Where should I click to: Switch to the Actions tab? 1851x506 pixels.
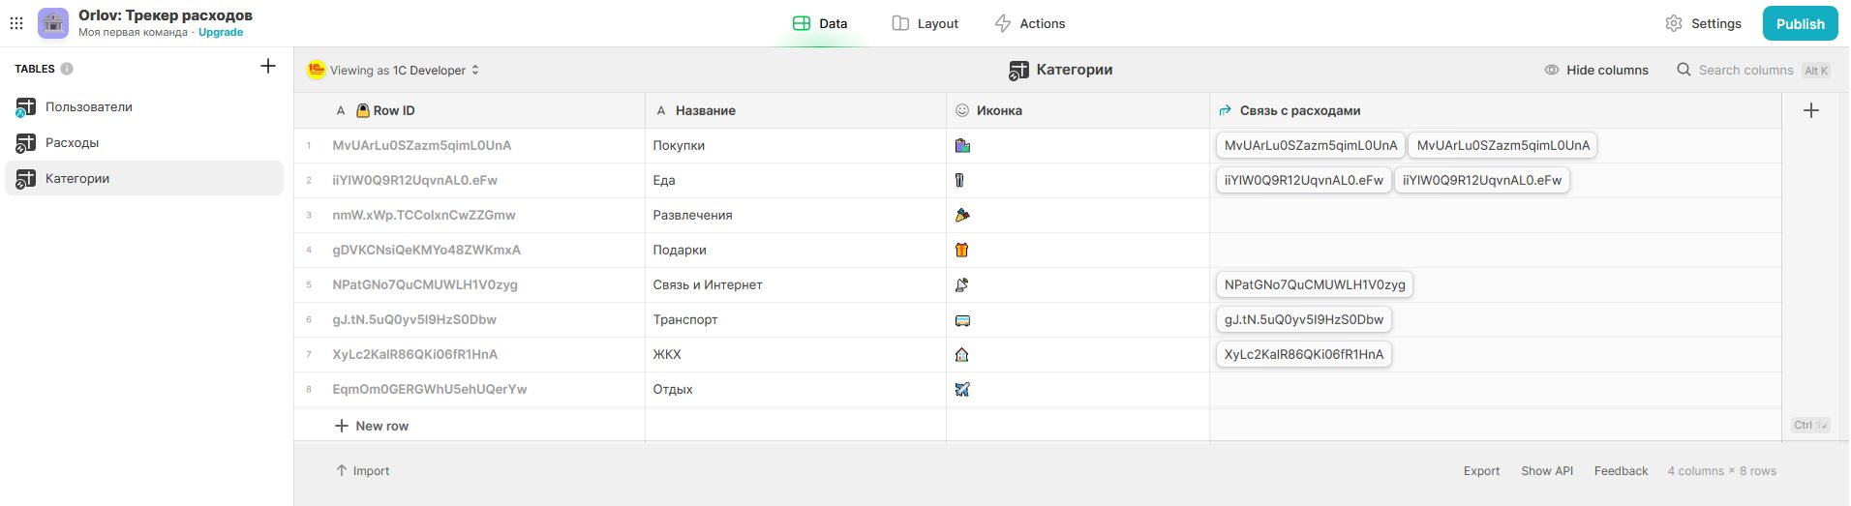pos(1030,23)
